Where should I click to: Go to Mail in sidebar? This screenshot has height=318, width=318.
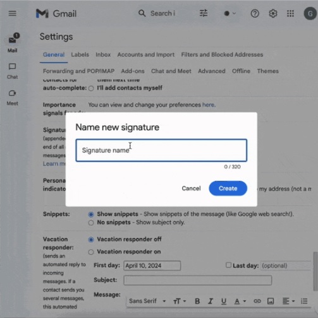click(x=13, y=43)
